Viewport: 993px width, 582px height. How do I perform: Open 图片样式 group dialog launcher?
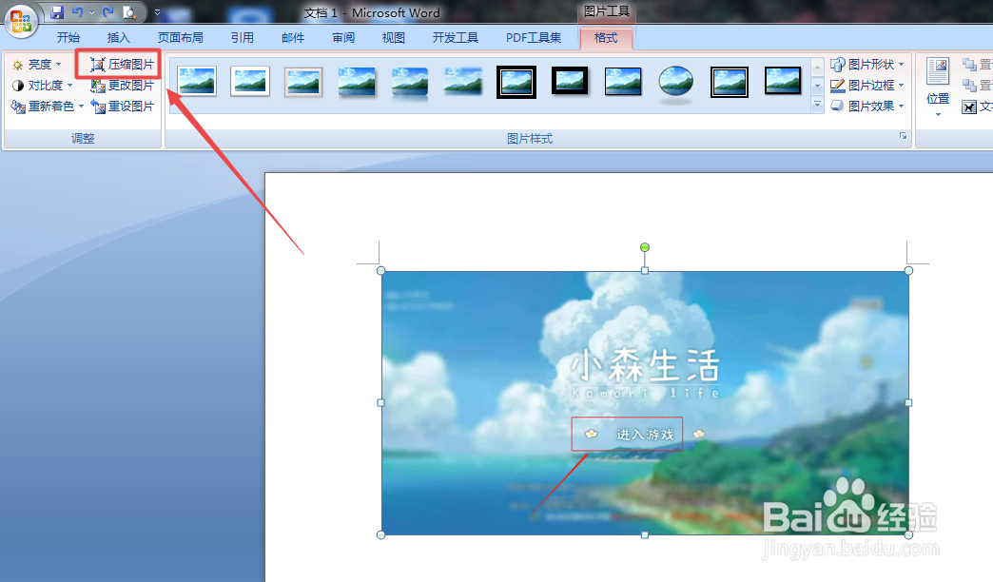click(x=903, y=136)
